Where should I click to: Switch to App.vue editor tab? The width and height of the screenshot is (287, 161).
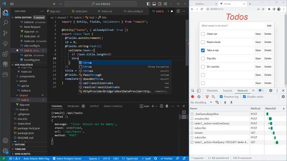[x=54, y=11]
